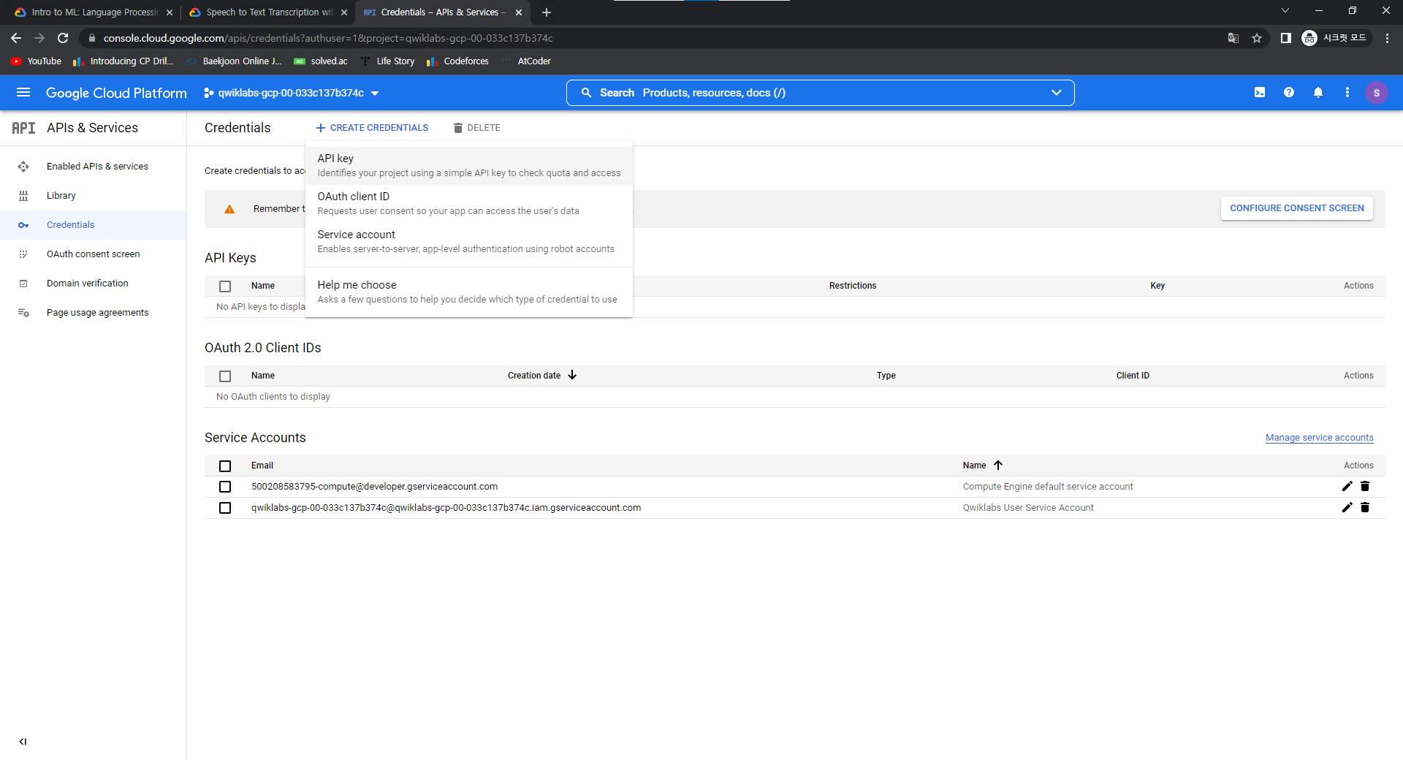Click the API logo next to APIs & Services
The width and height of the screenshot is (1403, 760).
coord(23,128)
